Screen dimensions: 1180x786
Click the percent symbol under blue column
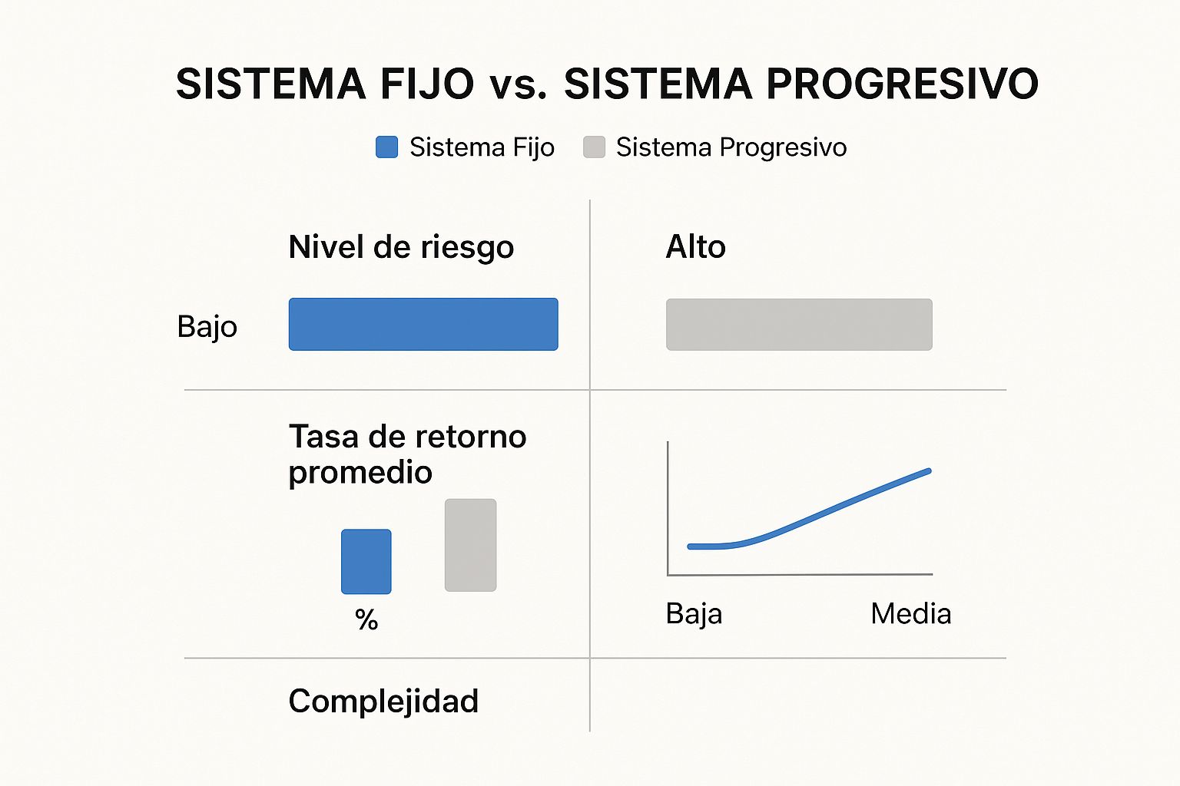click(366, 619)
